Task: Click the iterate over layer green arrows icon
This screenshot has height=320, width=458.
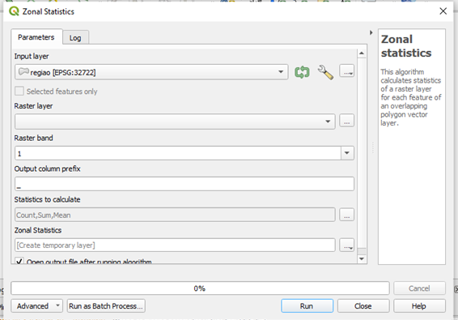Action: coord(302,72)
